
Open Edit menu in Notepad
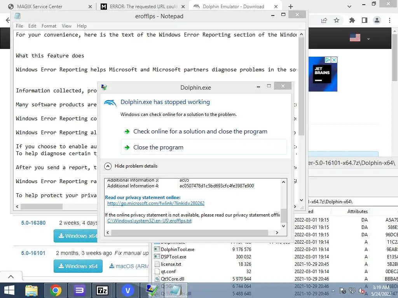pyautogui.click(x=32, y=26)
